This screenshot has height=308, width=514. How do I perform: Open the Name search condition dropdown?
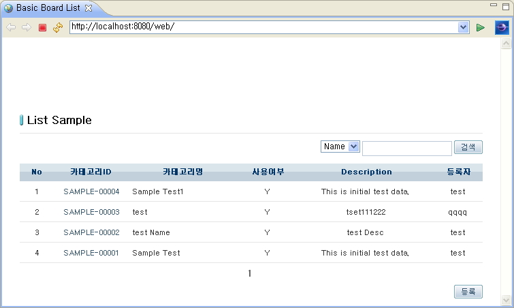[340, 147]
